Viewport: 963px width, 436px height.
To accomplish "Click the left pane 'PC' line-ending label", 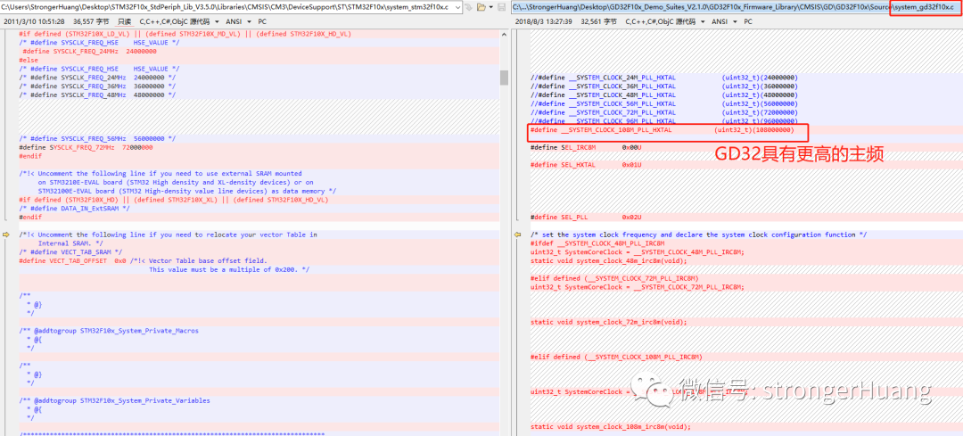I will pyautogui.click(x=262, y=21).
